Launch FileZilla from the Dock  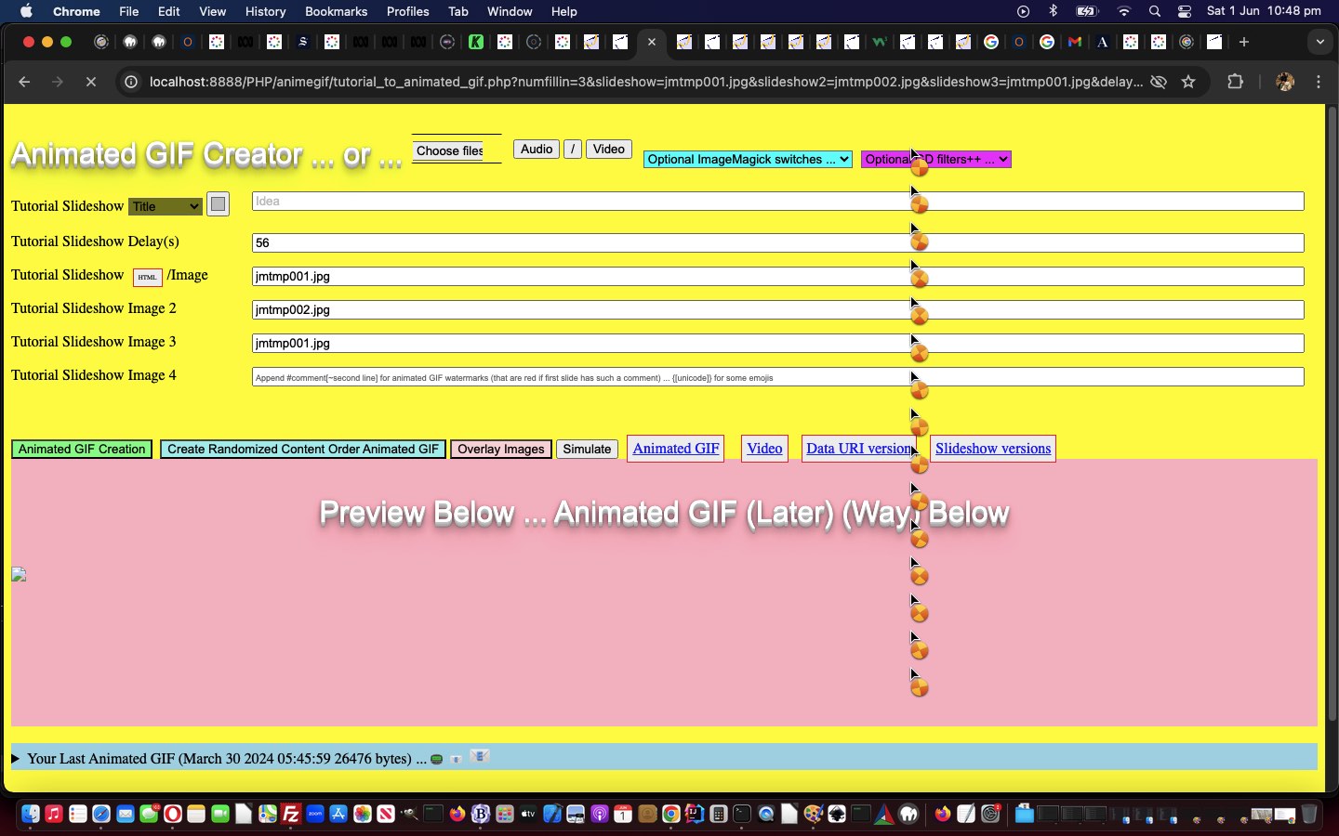click(291, 815)
